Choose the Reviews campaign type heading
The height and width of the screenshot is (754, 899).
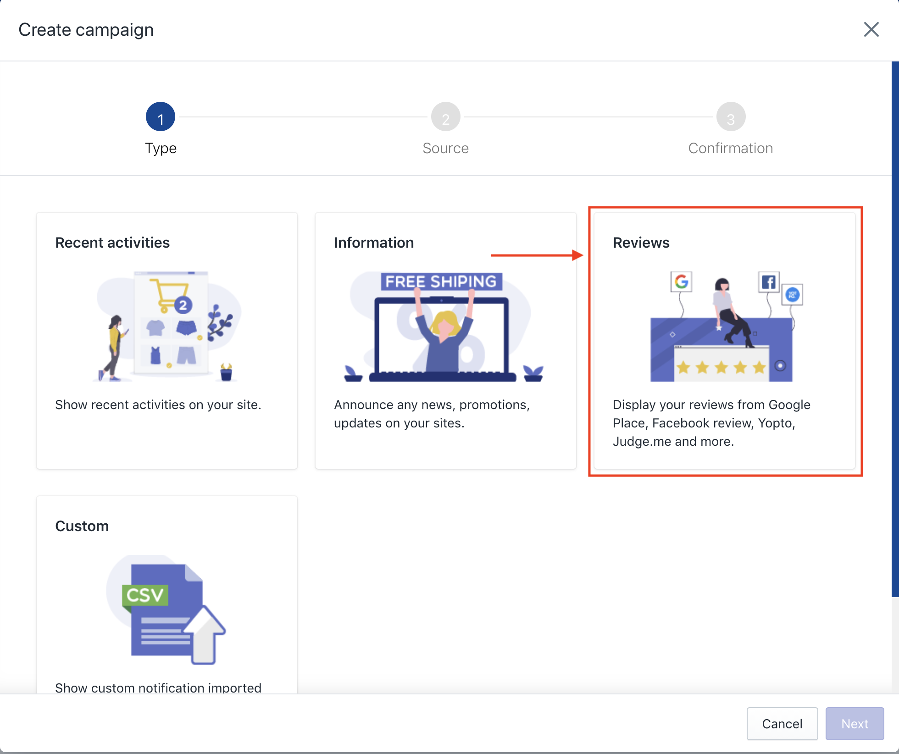coord(641,243)
